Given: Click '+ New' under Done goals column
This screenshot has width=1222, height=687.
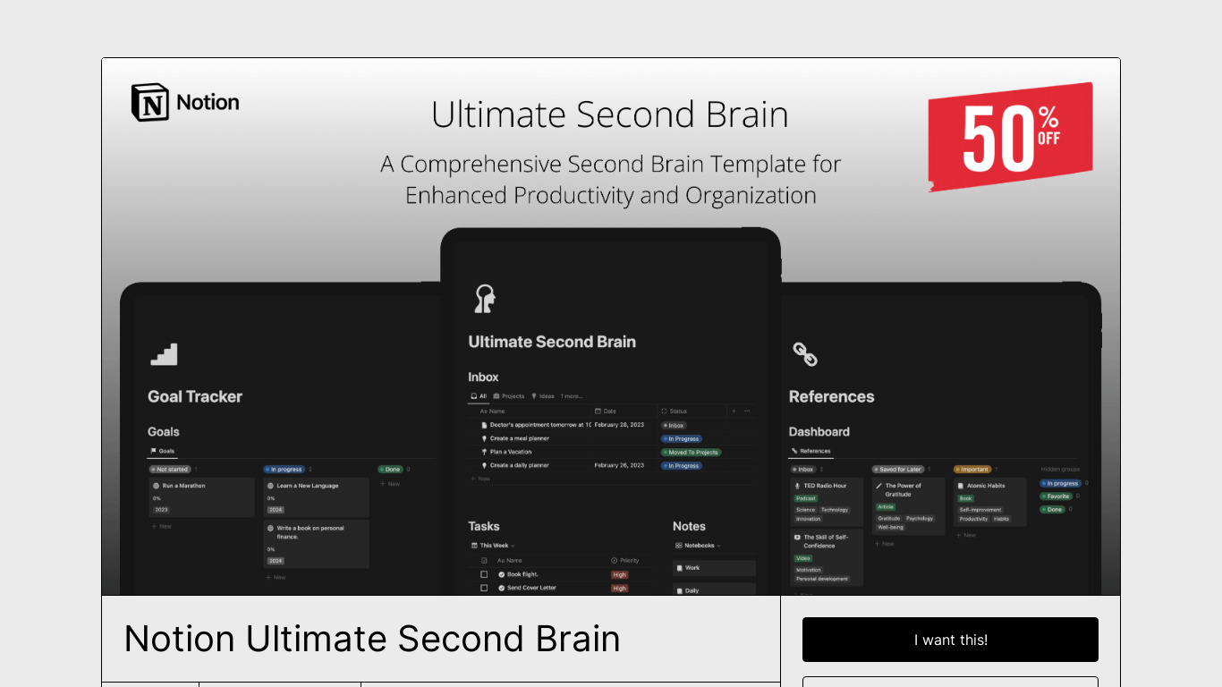Looking at the screenshot, I should coord(390,484).
